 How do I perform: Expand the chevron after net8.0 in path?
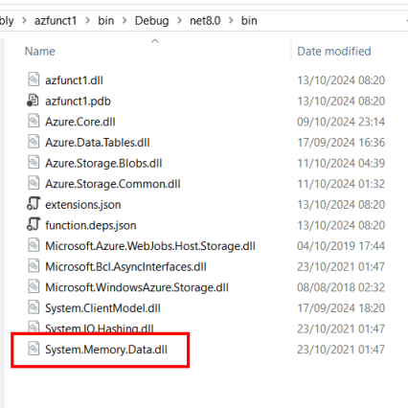click(x=231, y=21)
